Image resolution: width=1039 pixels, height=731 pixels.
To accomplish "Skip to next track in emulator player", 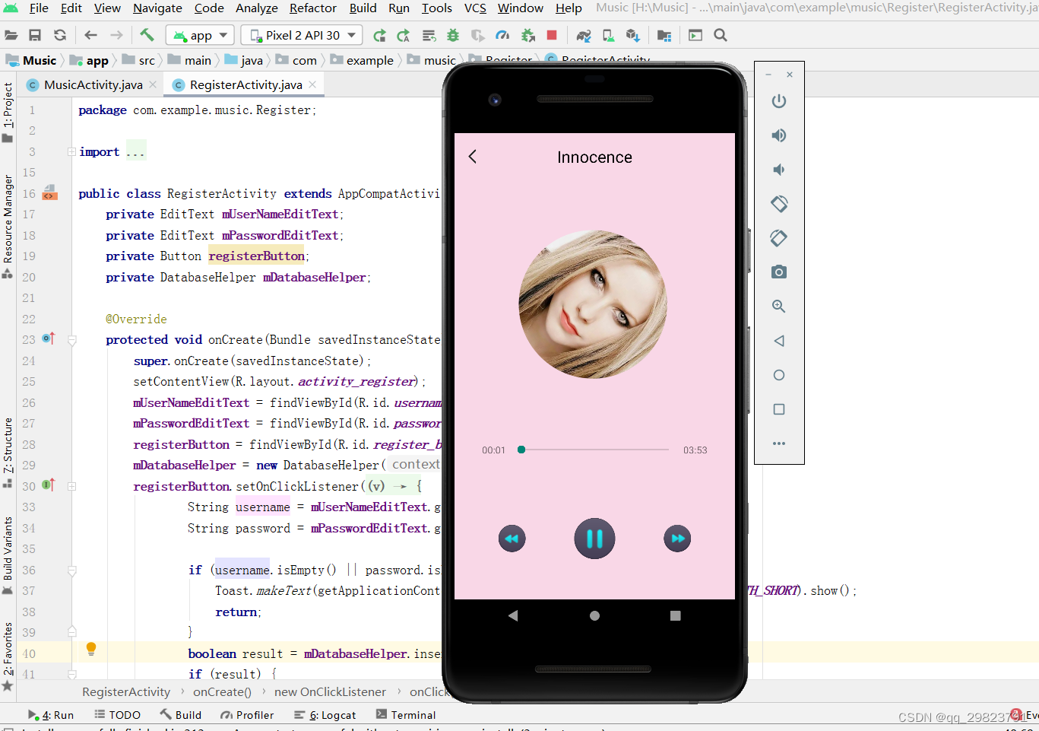I will point(677,539).
